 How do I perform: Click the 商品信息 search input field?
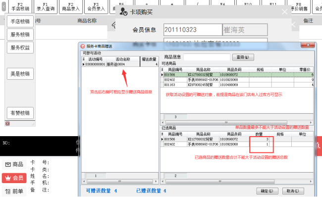pos(207,57)
